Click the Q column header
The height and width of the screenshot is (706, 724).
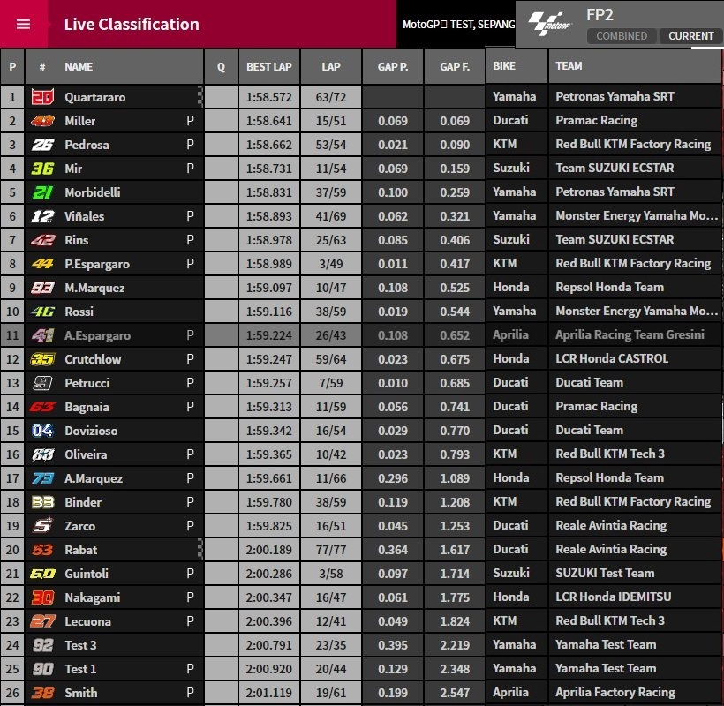[x=221, y=67]
